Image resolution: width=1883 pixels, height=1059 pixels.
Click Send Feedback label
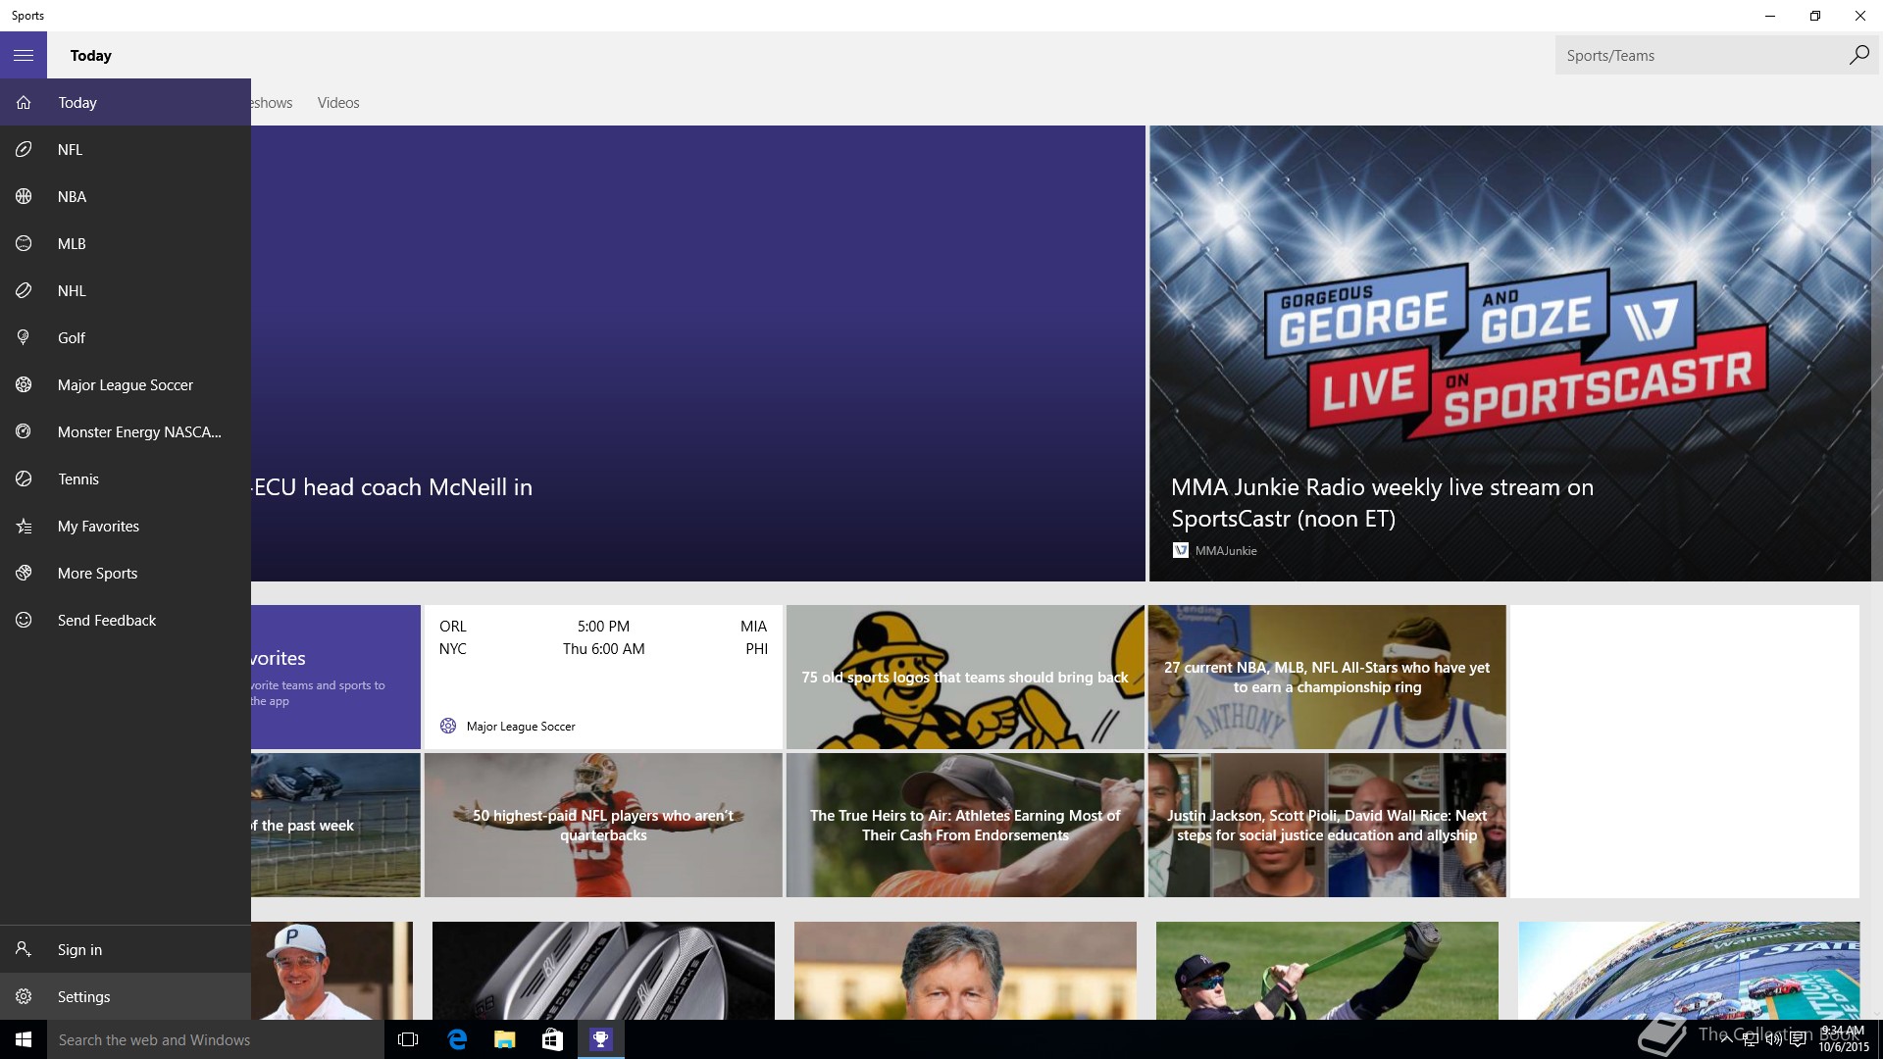tap(107, 620)
